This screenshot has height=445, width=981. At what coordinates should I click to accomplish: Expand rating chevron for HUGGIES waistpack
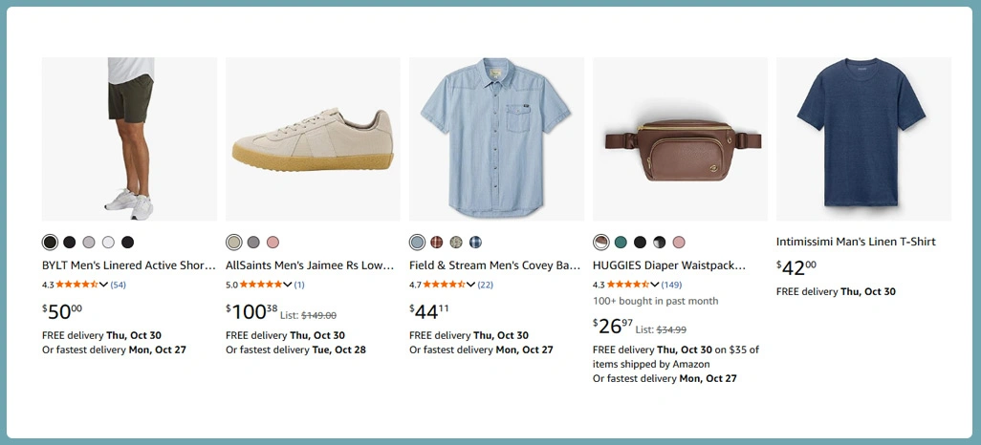[655, 285]
